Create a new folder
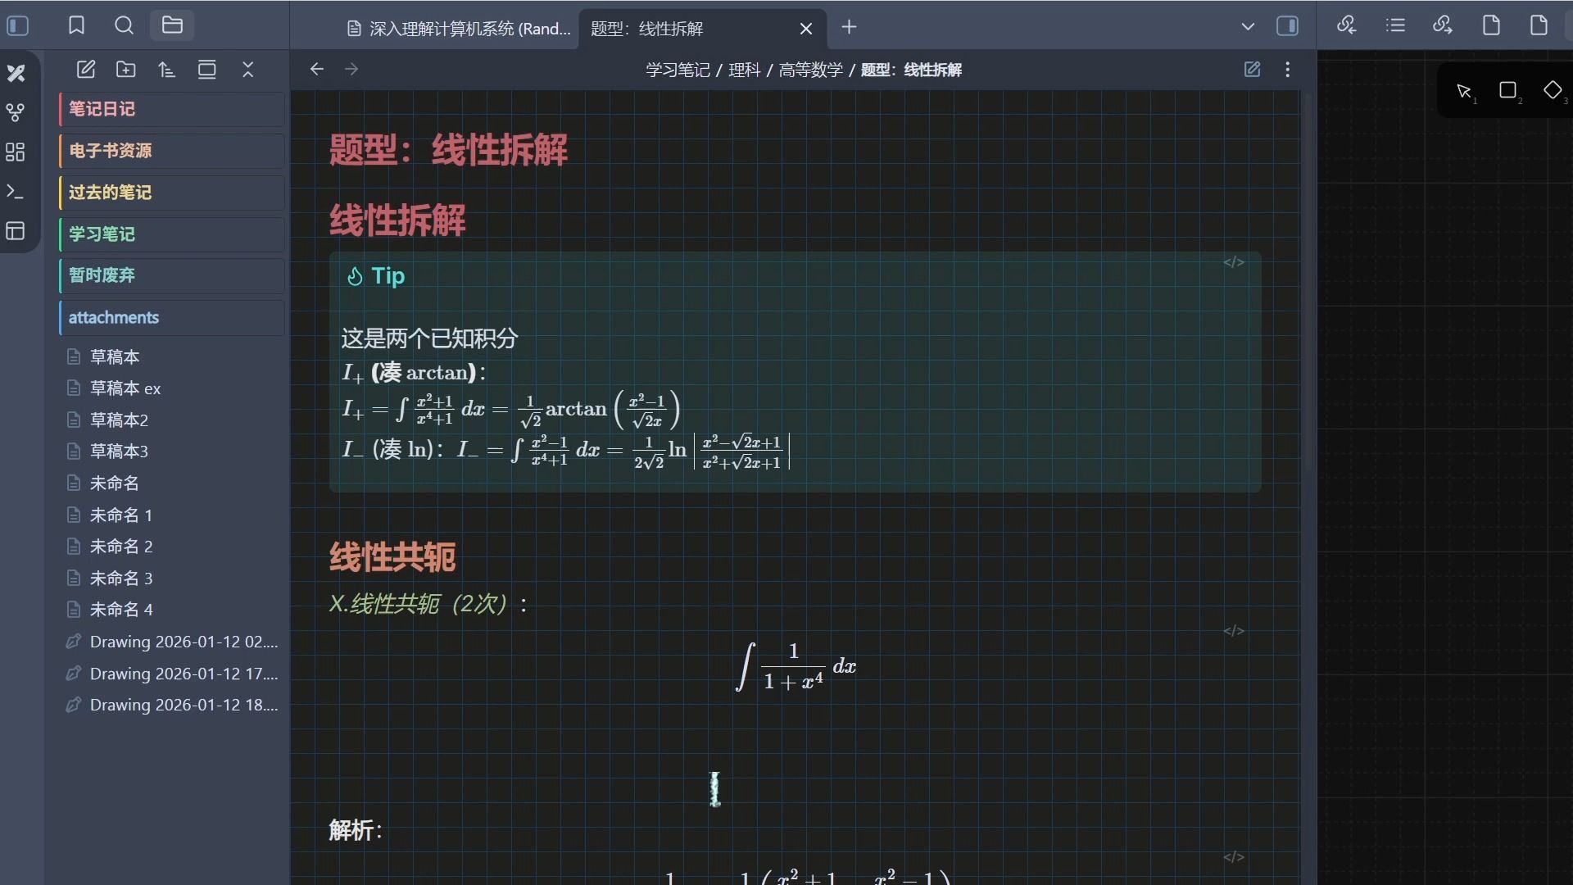This screenshot has width=1573, height=885. (126, 70)
